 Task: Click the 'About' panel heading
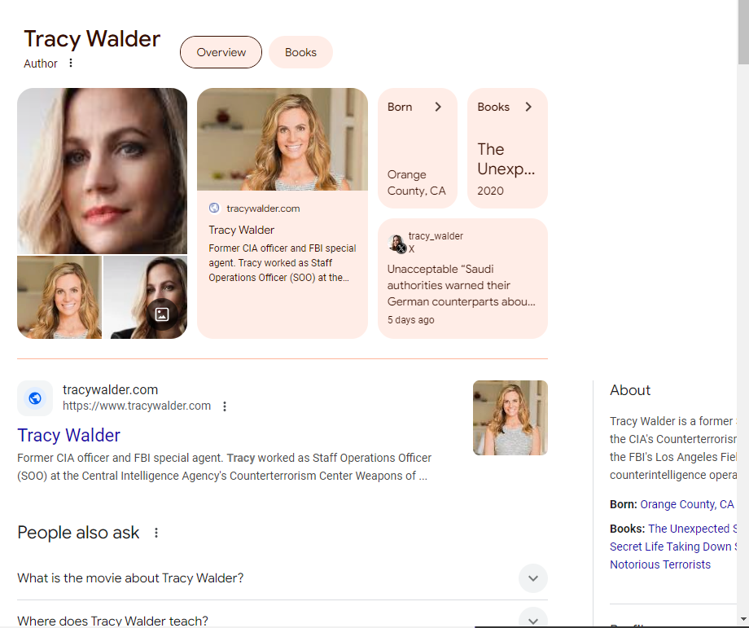630,390
